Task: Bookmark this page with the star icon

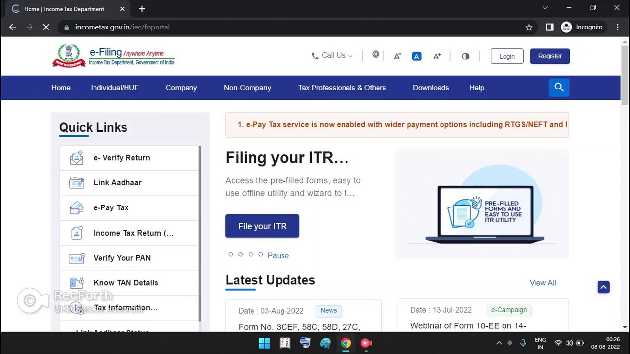Action: (x=529, y=27)
